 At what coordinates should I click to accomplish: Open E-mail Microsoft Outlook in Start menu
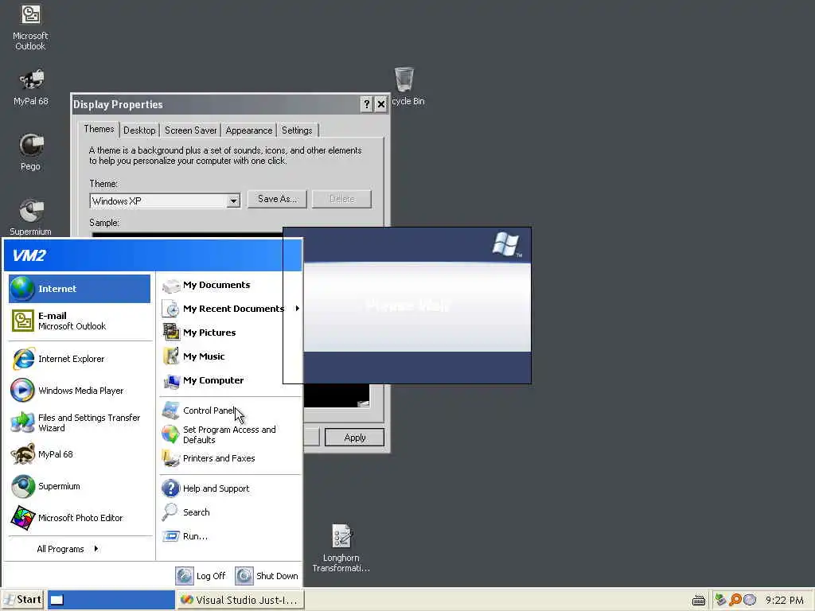click(80, 321)
